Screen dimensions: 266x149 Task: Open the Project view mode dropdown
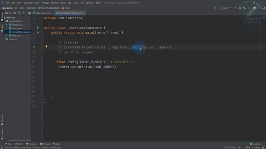[x=8, y=13]
